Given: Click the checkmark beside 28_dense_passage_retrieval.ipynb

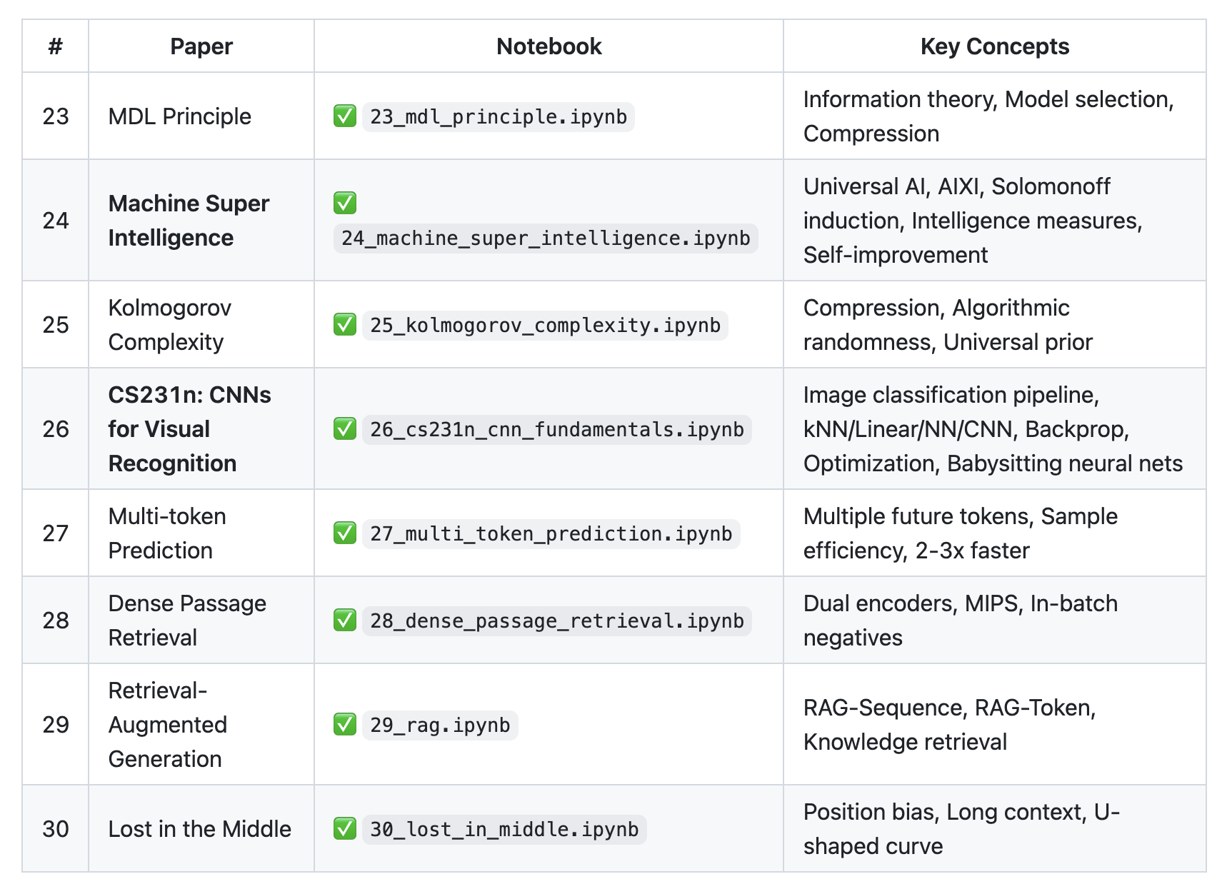Looking at the screenshot, I should coord(345,621).
